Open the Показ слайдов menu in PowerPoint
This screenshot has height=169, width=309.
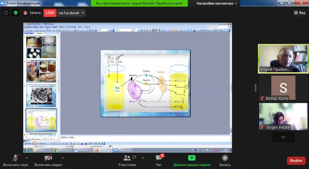[71, 27]
